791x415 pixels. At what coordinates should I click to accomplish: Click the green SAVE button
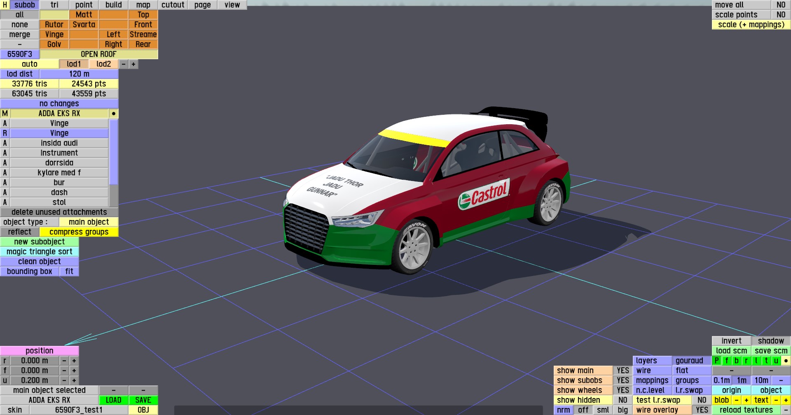tap(143, 400)
